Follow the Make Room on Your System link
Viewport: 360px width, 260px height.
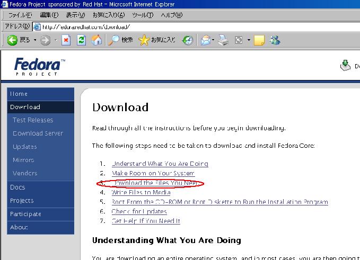[153, 173]
